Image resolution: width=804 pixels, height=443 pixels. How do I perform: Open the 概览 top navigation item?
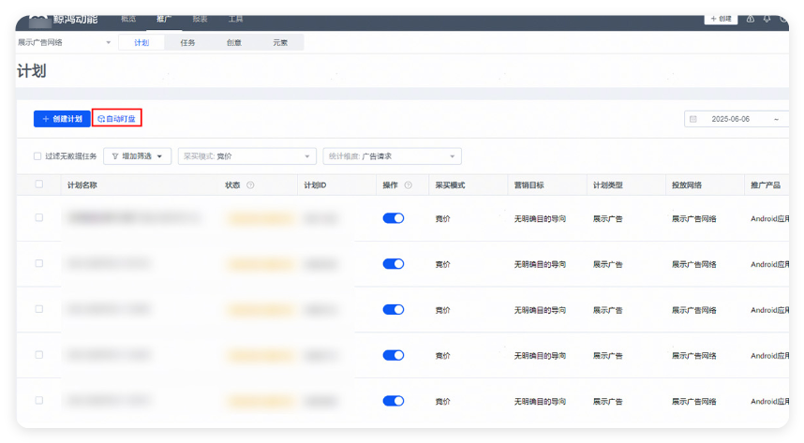[128, 19]
